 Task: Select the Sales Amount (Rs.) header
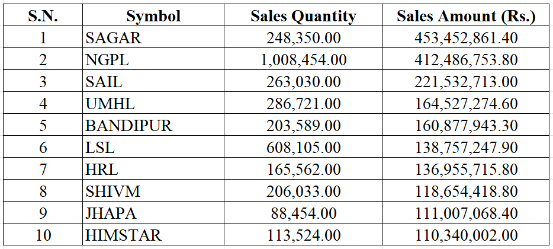coord(466,16)
